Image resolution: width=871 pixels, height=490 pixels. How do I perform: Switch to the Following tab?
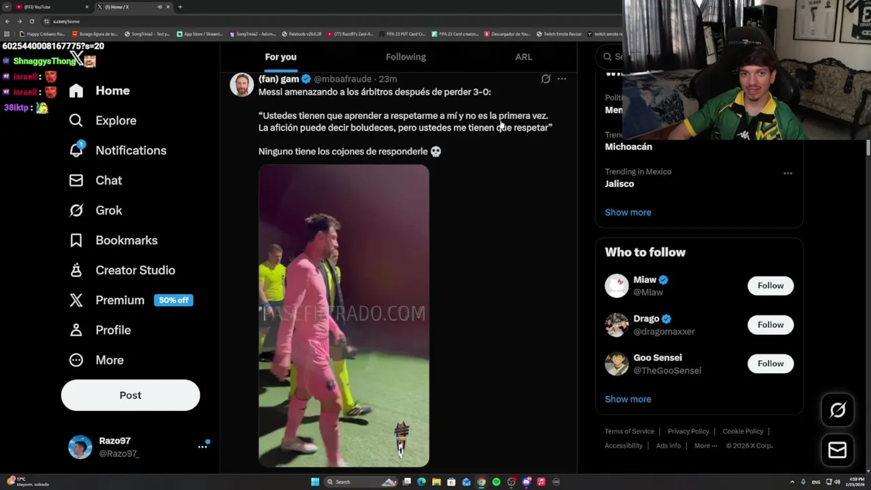point(406,57)
